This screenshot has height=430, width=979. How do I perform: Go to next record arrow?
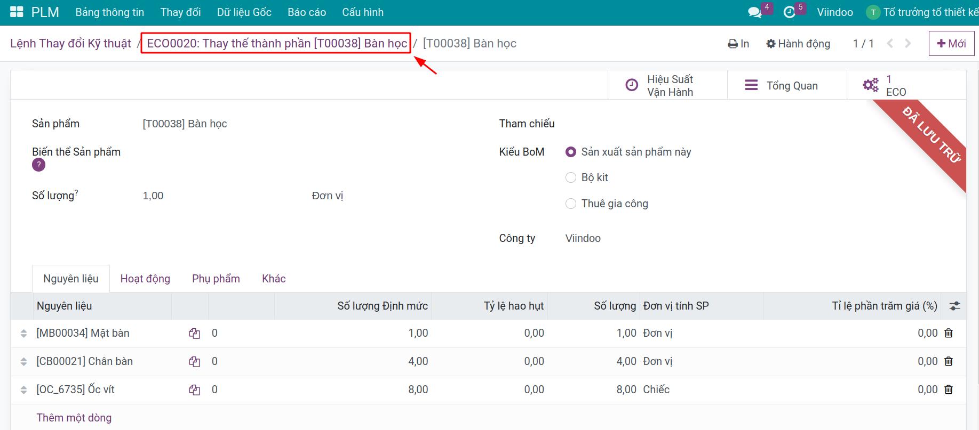click(908, 44)
